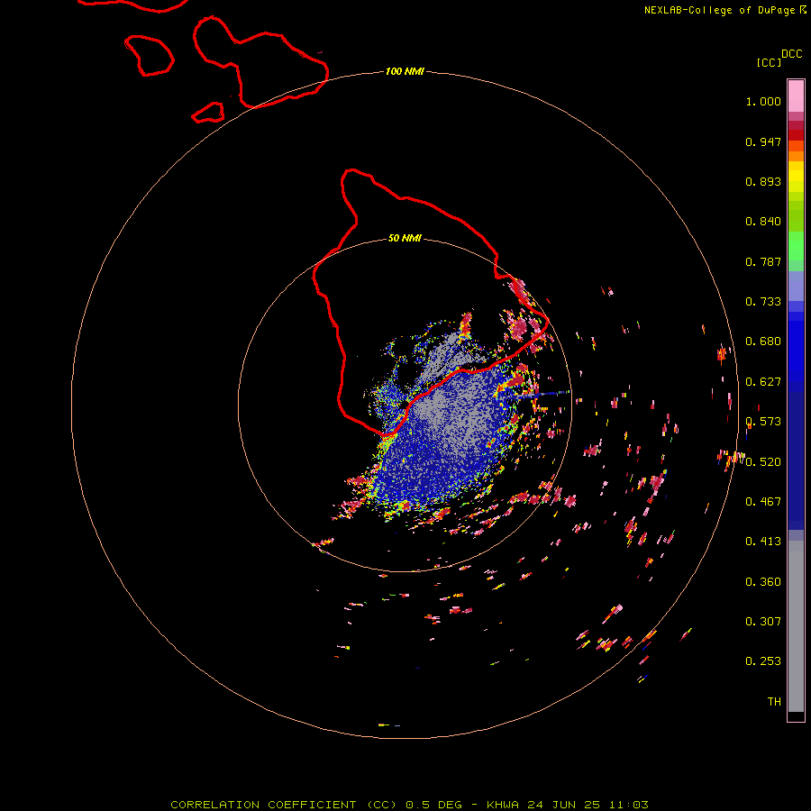Click the 0.947 legend value
This screenshot has height=811, width=811.
click(763, 141)
